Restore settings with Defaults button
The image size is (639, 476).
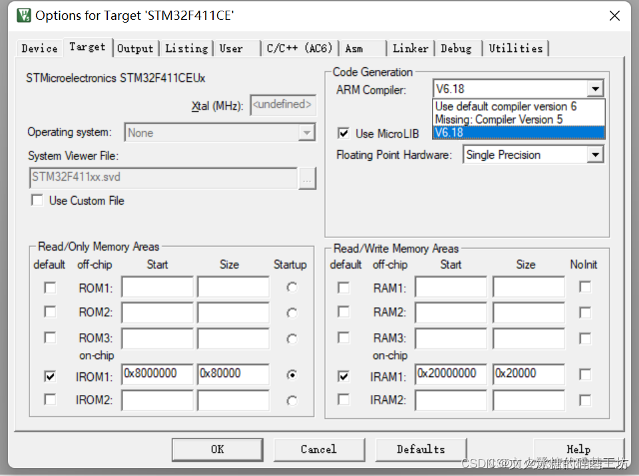[x=421, y=449]
